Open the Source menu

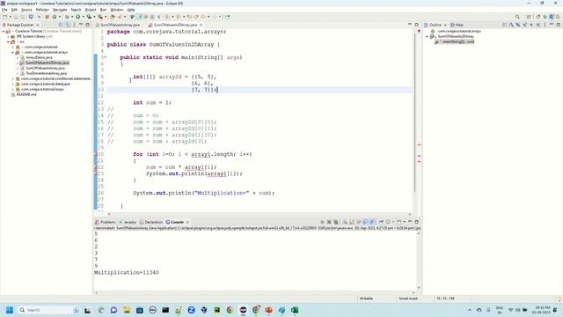26,10
